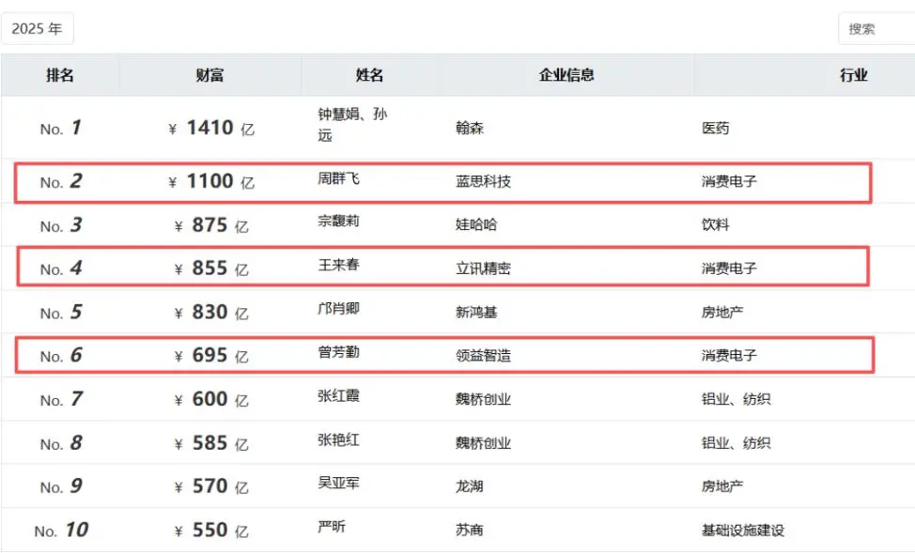
Task: Click company 新鸿基
Action: click(x=476, y=312)
